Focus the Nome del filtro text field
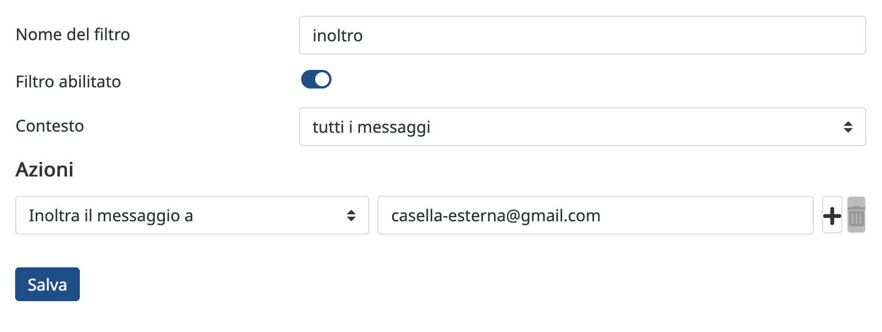Viewport: 882px width, 332px height. click(x=583, y=35)
